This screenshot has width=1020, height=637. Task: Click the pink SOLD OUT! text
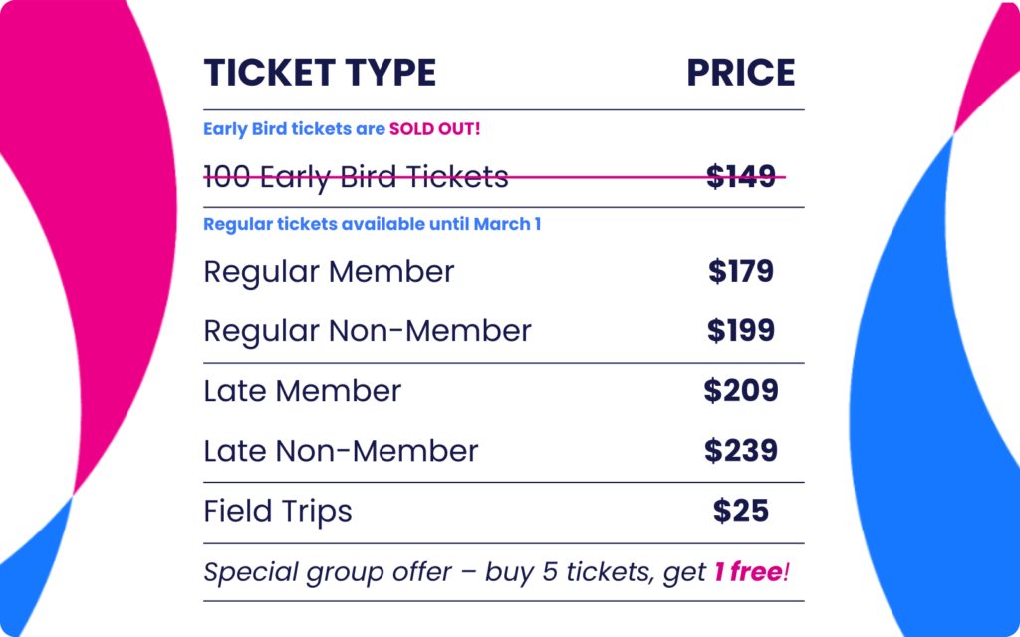tap(435, 129)
